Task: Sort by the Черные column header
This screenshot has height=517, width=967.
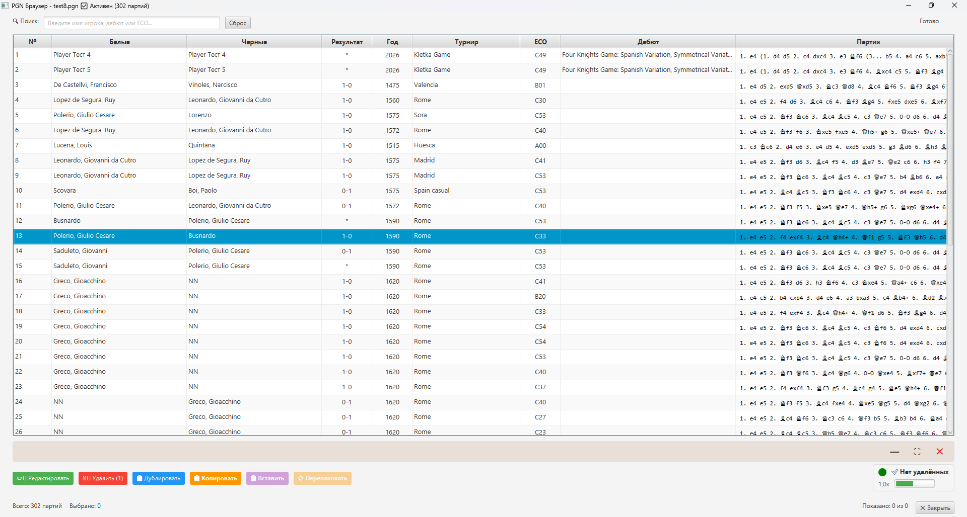Action: click(254, 42)
